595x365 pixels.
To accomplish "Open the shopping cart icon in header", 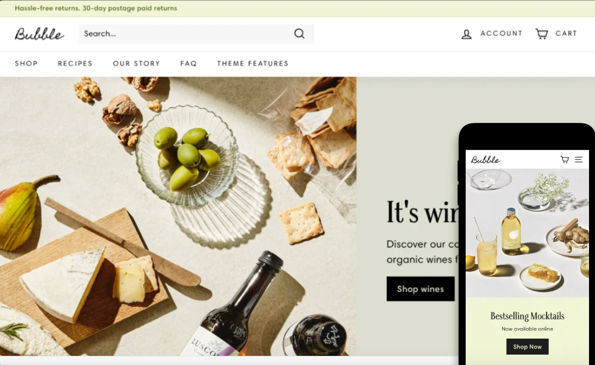I will (x=541, y=34).
